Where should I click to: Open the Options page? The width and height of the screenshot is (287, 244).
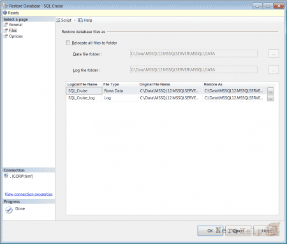16,36
